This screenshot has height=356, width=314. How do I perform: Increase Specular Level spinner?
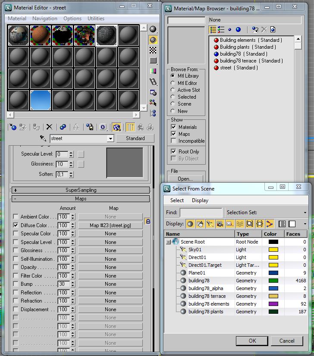tap(71, 153)
